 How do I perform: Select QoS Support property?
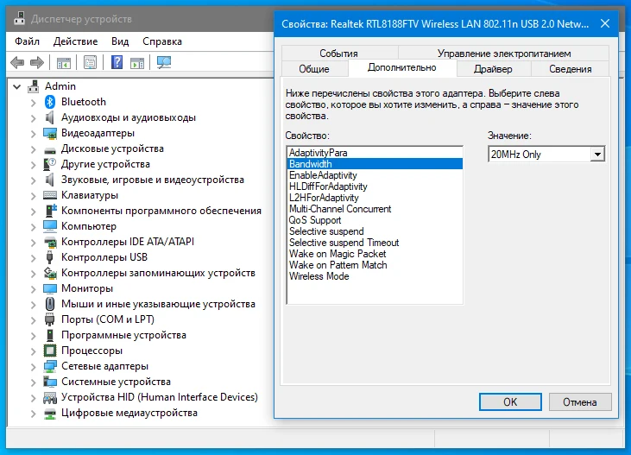(x=375, y=220)
